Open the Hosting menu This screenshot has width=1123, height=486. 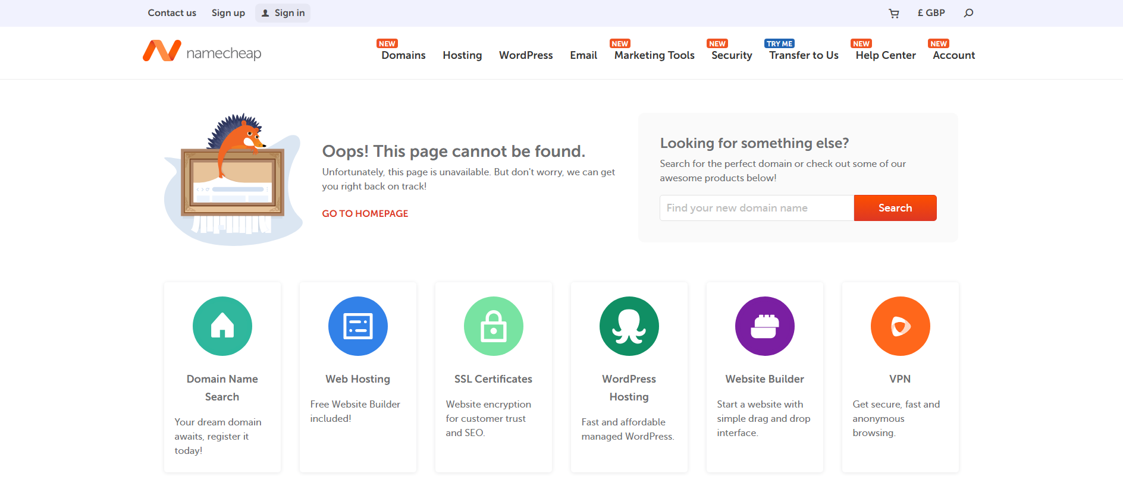pos(462,55)
